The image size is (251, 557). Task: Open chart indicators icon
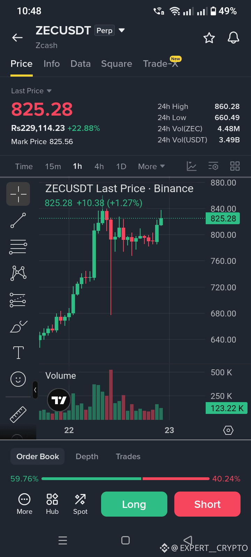pos(192,166)
